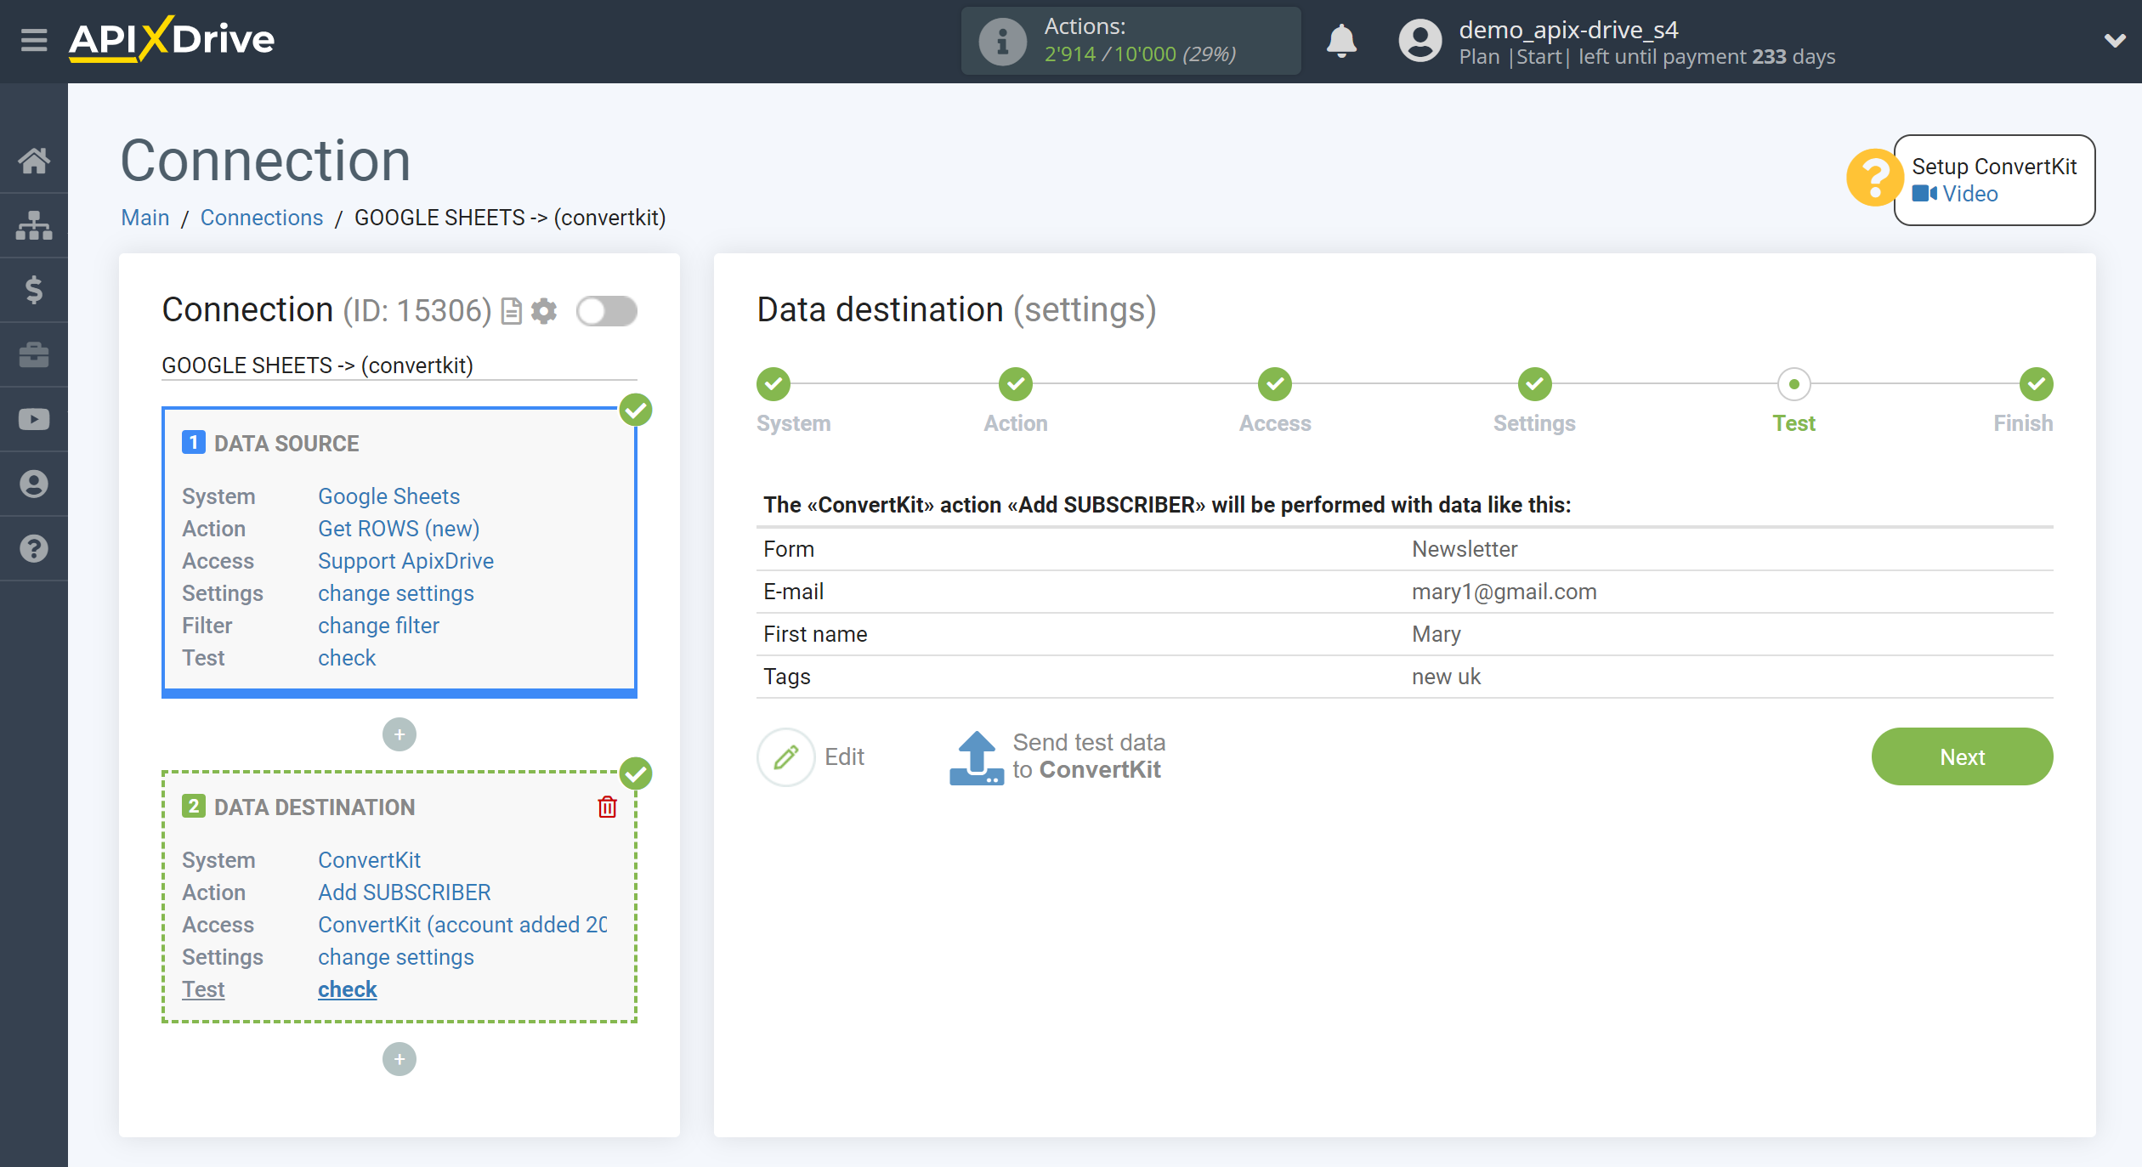Click the Data Source header
Viewport: 2142px width, 1167px height.
tap(286, 444)
